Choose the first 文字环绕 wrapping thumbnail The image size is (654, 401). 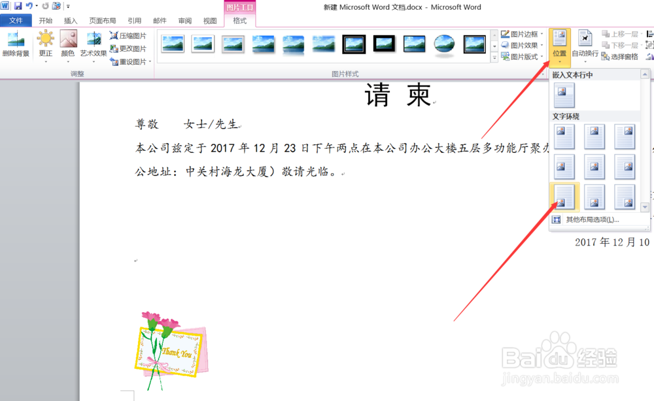click(x=564, y=136)
